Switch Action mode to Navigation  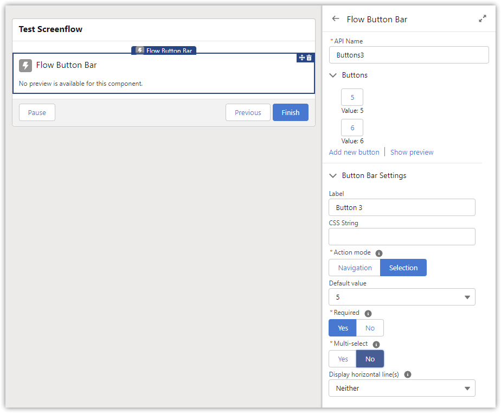pos(354,268)
